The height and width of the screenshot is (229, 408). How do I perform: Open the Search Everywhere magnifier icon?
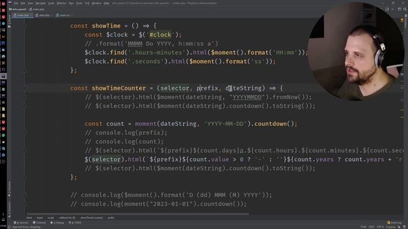tap(405, 9)
